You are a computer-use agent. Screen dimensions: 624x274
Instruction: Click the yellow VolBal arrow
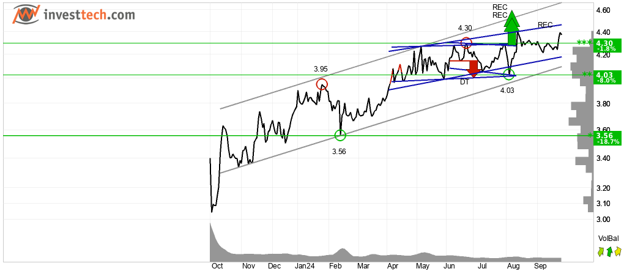click(x=618, y=251)
